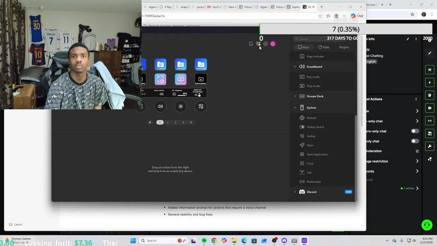Bookmark the page with star icon
The width and height of the screenshot is (437, 246).
coord(320,16)
